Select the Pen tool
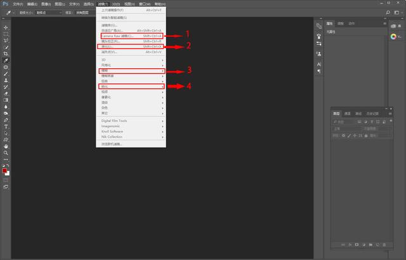Viewport: 406px width, 260px height. pos(6,120)
